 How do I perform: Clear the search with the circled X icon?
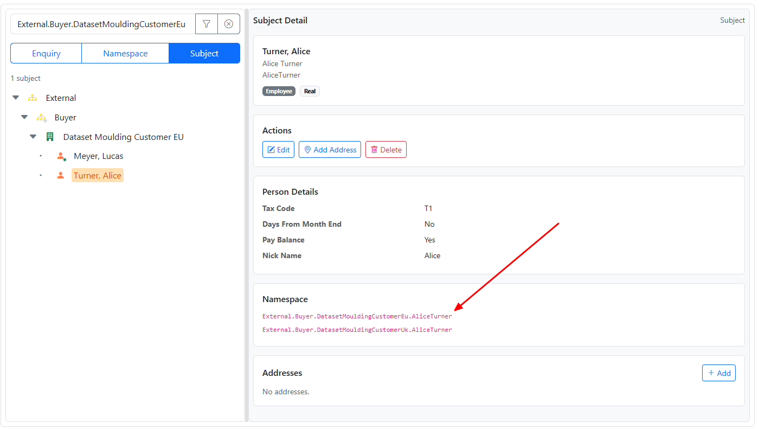pyautogui.click(x=229, y=24)
